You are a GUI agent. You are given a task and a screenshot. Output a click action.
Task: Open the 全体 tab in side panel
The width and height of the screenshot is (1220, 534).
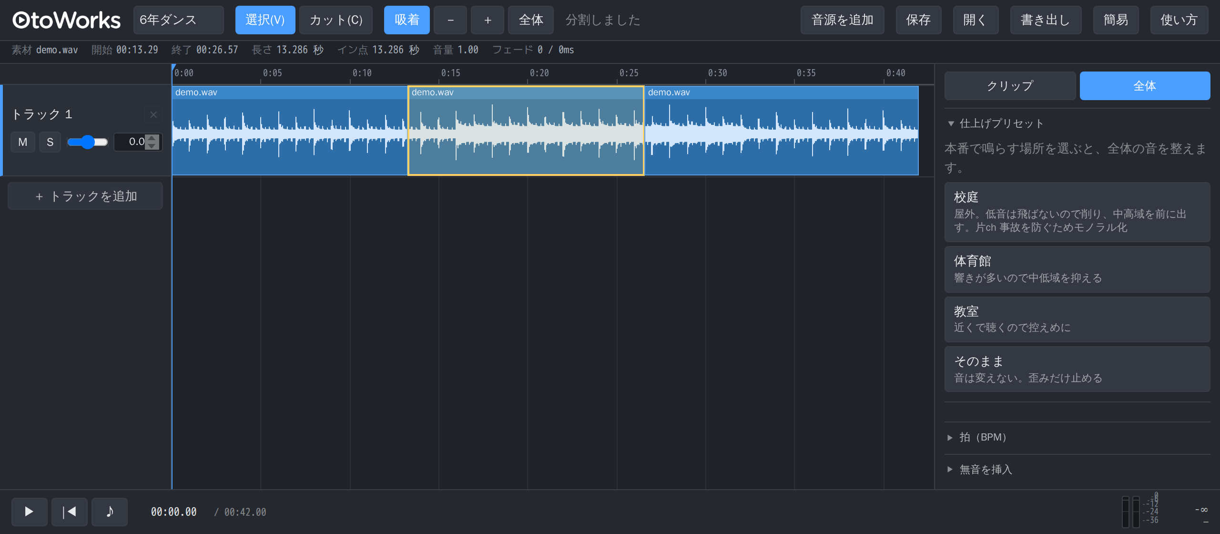click(x=1145, y=86)
